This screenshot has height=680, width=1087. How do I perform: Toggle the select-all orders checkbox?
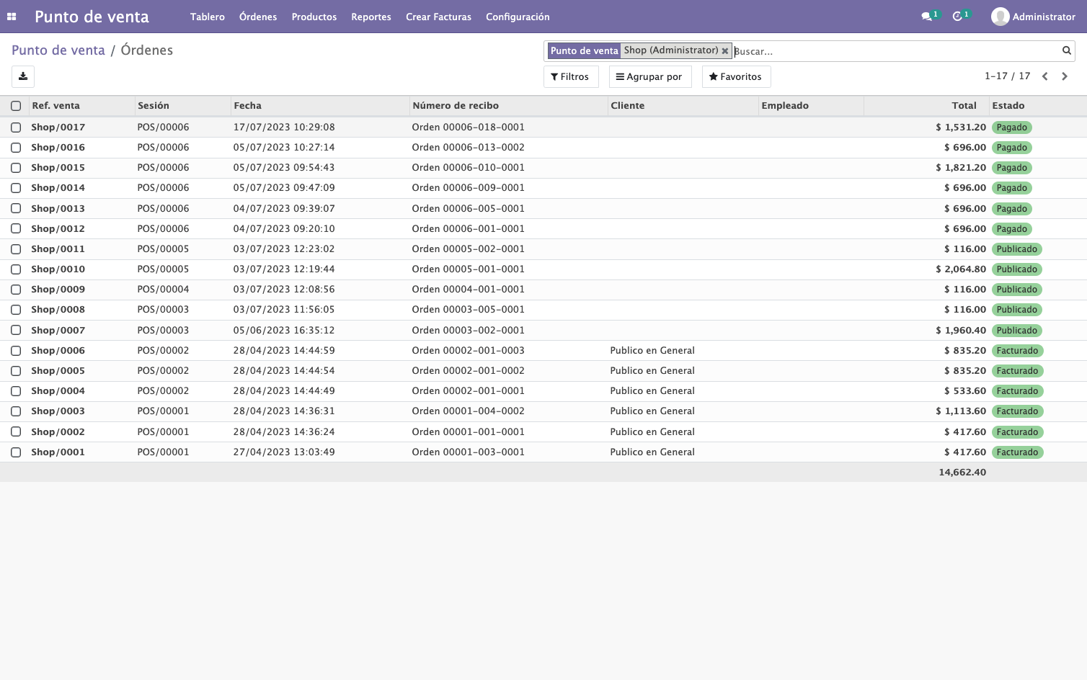pyautogui.click(x=16, y=106)
